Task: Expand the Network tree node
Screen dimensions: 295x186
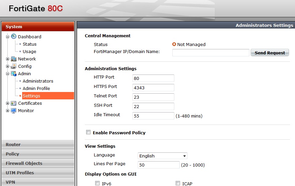Action: coord(7,59)
